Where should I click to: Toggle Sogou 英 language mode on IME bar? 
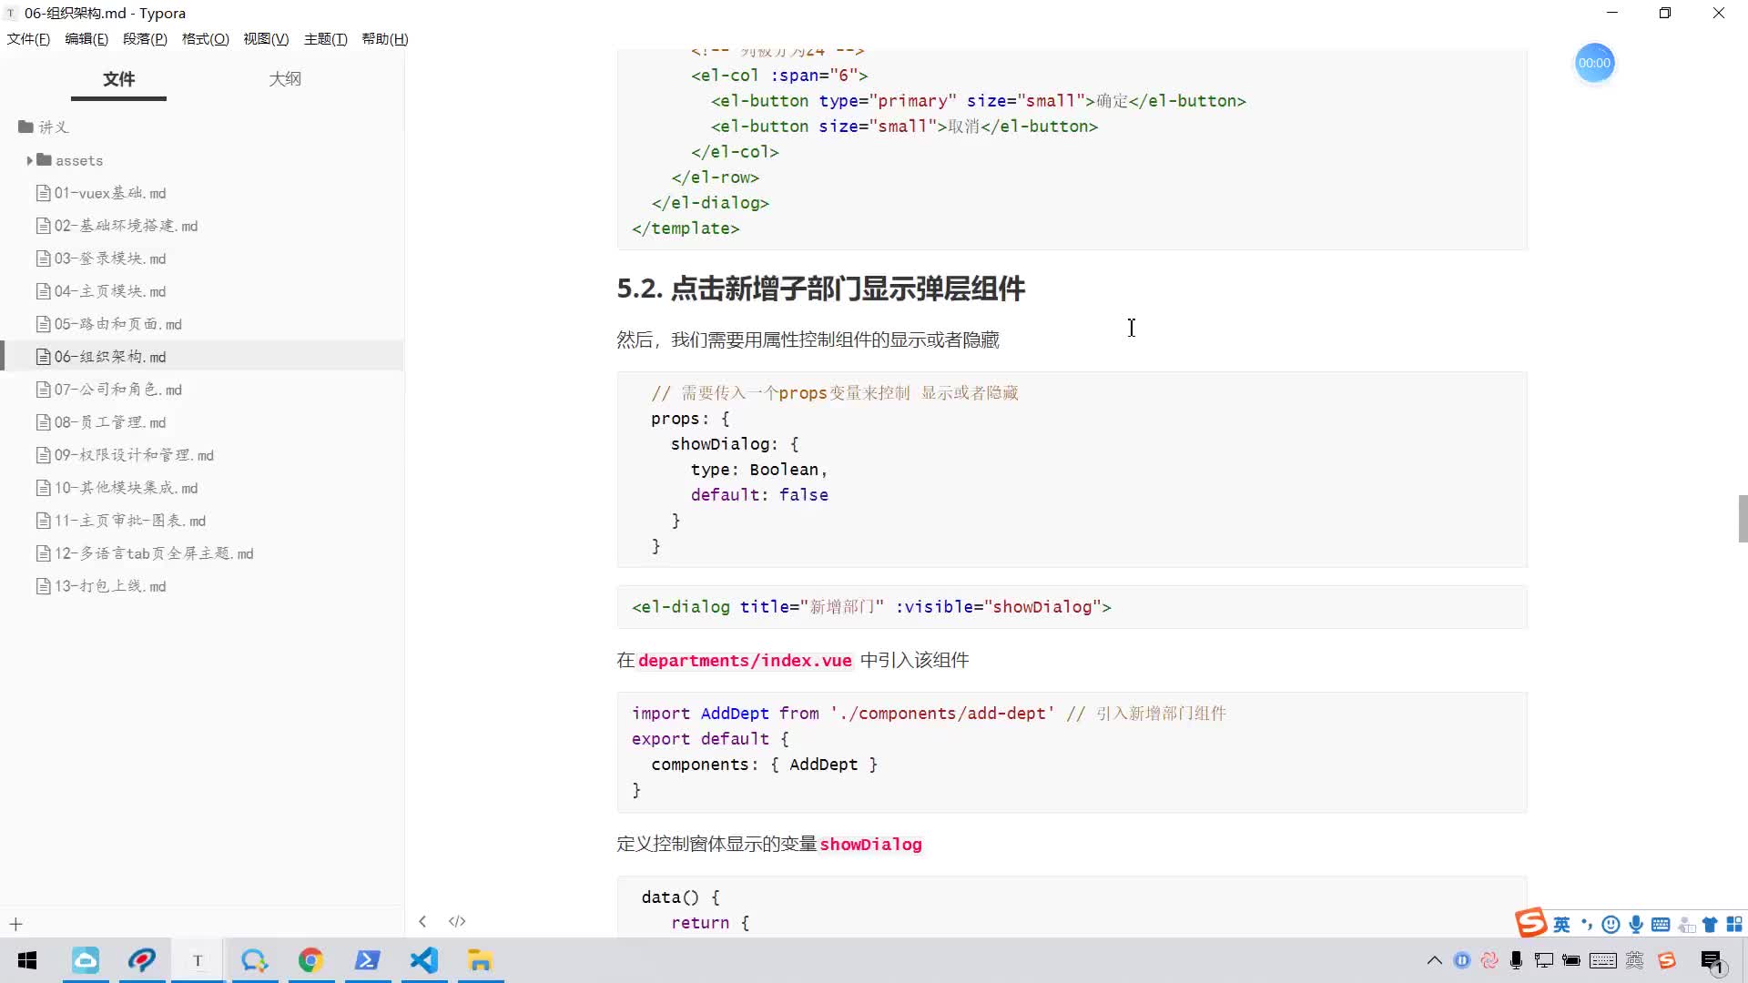pyautogui.click(x=1561, y=925)
